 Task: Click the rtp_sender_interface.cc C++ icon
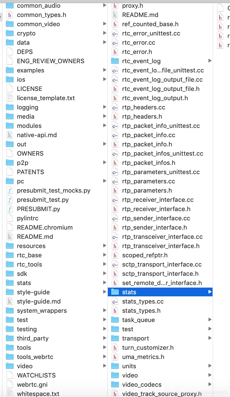pyautogui.click(x=115, y=218)
